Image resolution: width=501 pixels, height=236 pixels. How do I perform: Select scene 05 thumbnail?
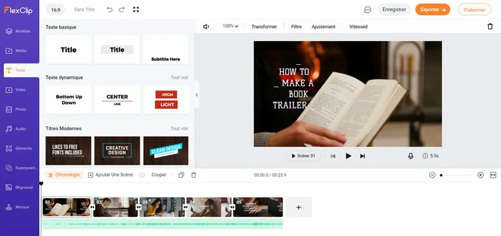tap(258, 207)
